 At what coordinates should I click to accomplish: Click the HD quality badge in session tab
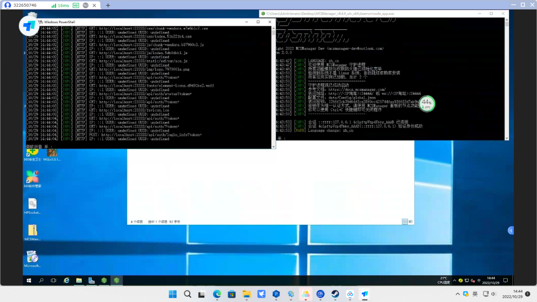tap(76, 5)
